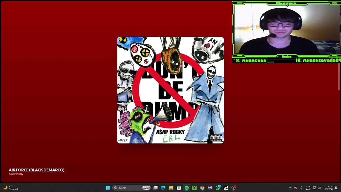The image size is (341, 192).
Task: Open the network status tray icon
Action: [x=315, y=188]
